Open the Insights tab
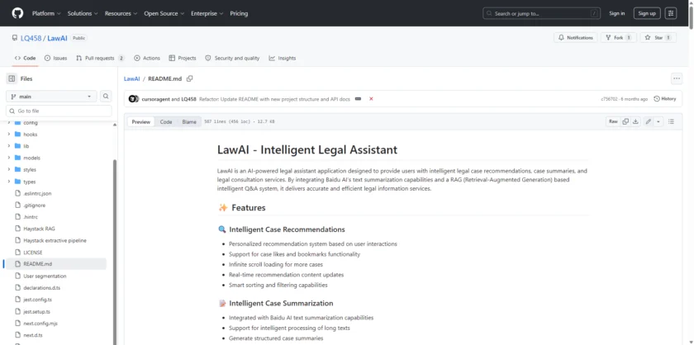694x345 pixels. [283, 58]
